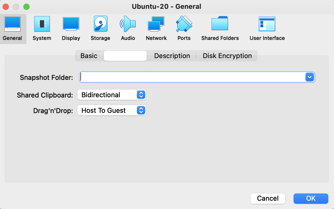Switch to the Basic tab
Image resolution: width=334 pixels, height=209 pixels.
(89, 56)
